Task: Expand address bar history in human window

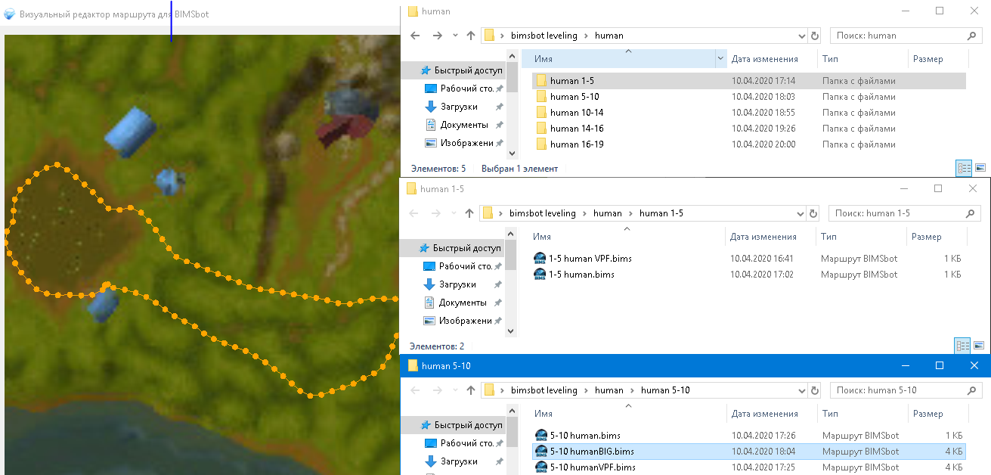Action: coord(802,36)
